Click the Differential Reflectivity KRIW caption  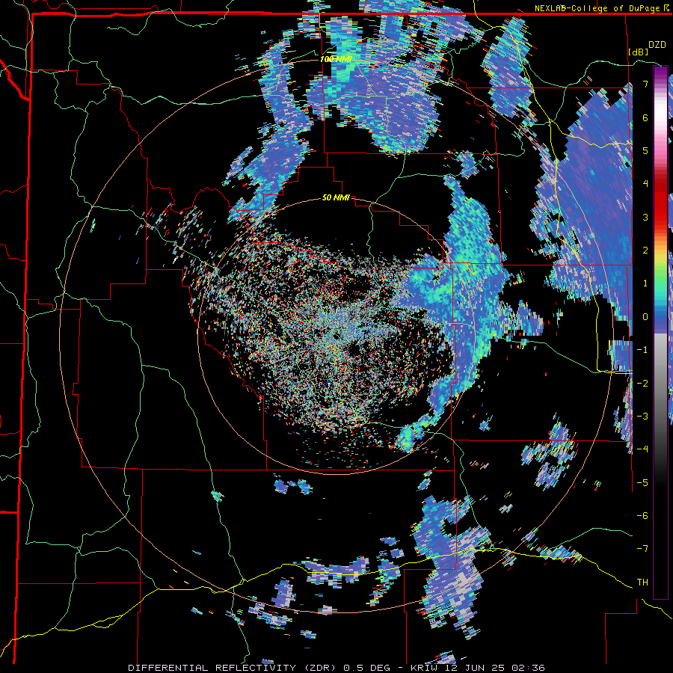pyautogui.click(x=336, y=668)
